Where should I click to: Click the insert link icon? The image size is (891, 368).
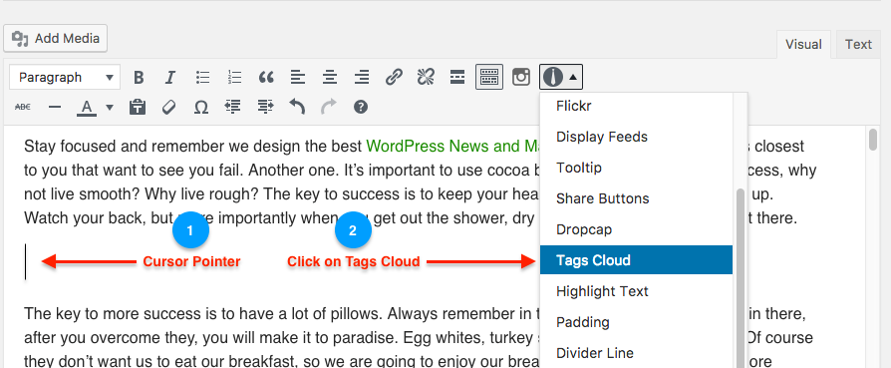(x=394, y=78)
